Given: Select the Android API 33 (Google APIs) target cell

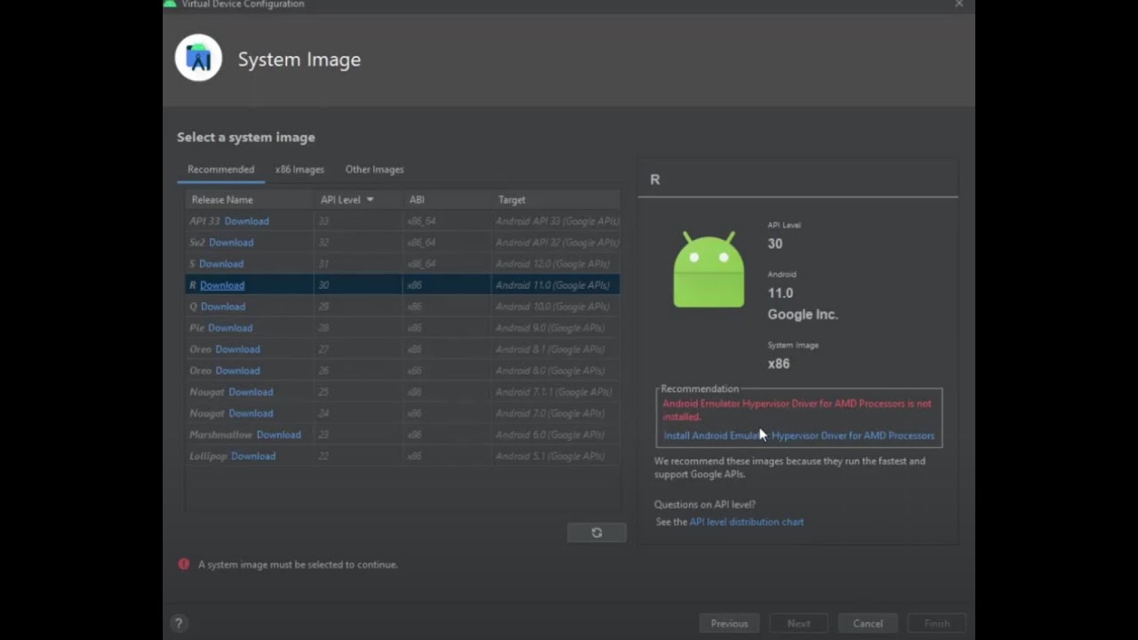Looking at the screenshot, I should (x=557, y=221).
